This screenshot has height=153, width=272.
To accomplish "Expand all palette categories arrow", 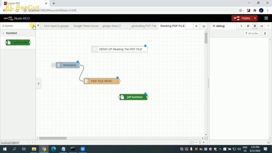I will coord(32,142).
